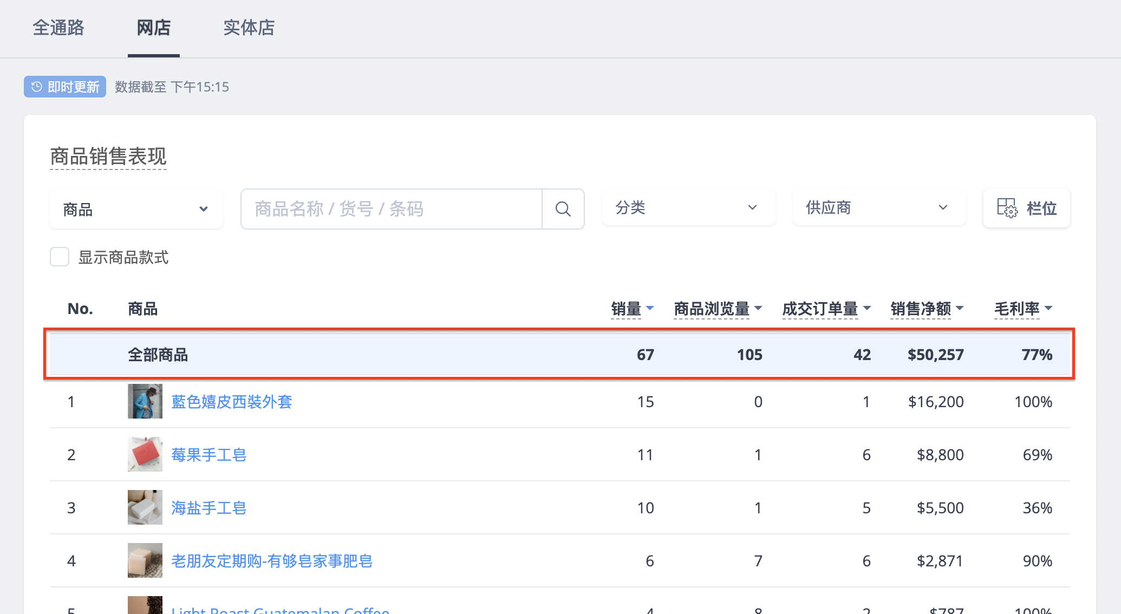Screen dimensions: 1121x614
Task: Open the 藍色嬉皮西裝外套 product link
Action: pyautogui.click(x=232, y=402)
